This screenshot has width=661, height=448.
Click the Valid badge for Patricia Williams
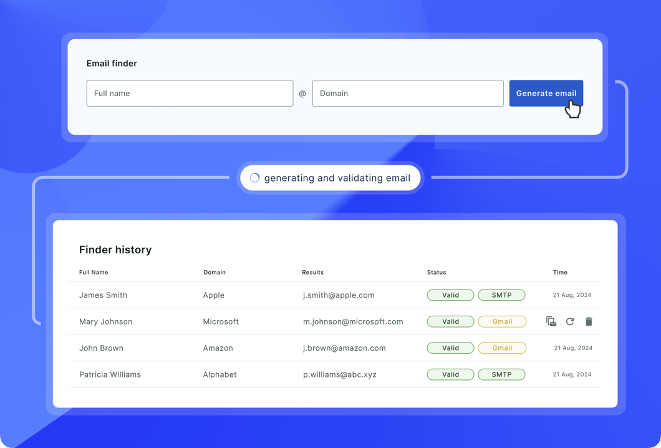[450, 374]
